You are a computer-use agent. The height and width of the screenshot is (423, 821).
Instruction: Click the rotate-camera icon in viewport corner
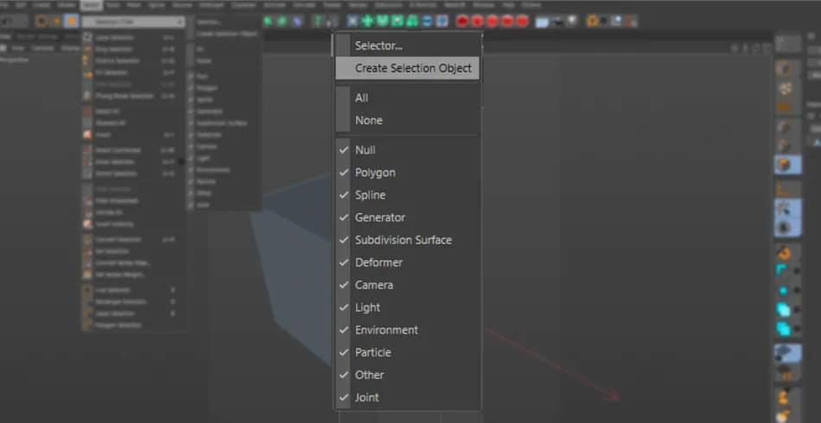click(x=755, y=48)
